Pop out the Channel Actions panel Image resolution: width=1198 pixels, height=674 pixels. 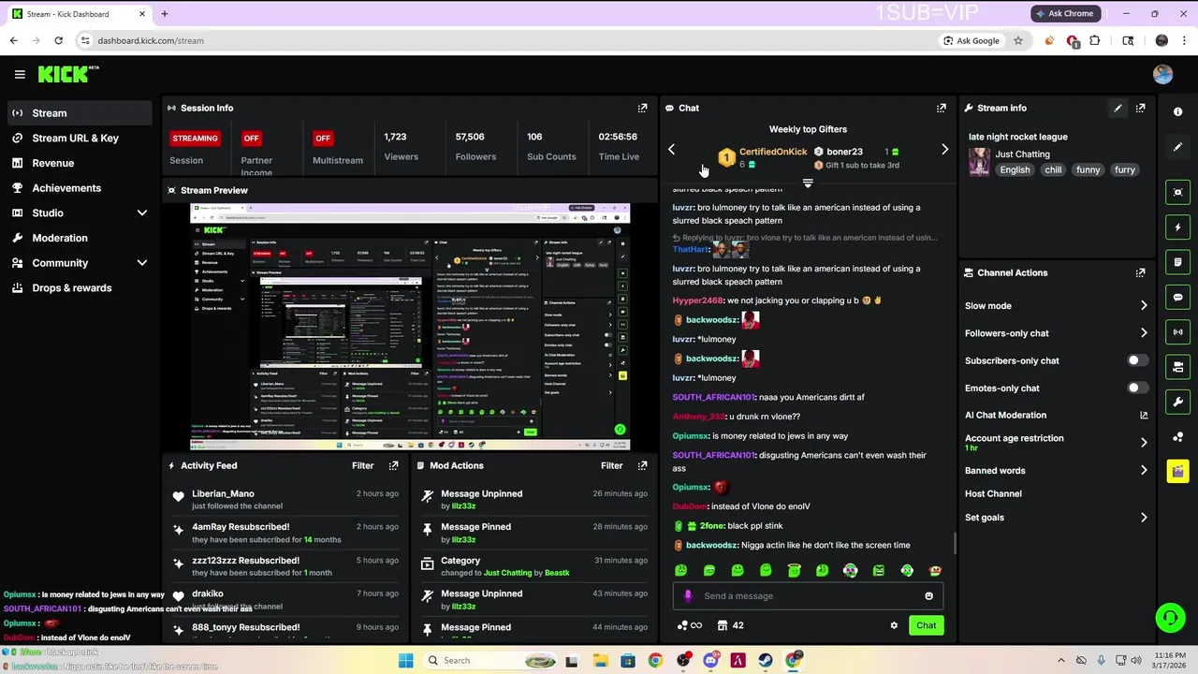point(1140,273)
